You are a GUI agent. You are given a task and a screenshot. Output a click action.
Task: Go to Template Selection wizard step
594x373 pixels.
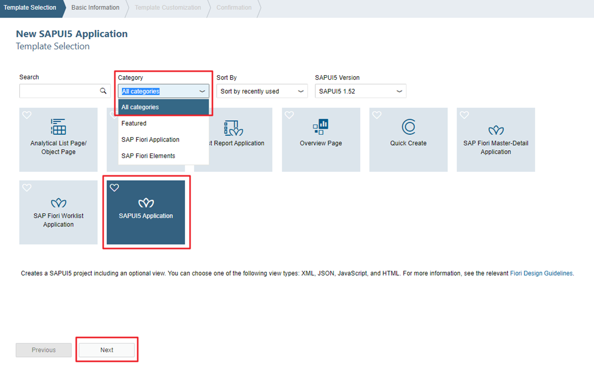pyautogui.click(x=30, y=8)
